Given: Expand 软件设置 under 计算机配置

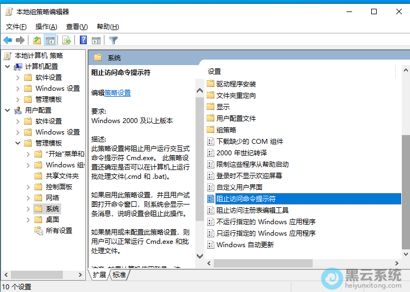Looking at the screenshot, I should [18, 78].
